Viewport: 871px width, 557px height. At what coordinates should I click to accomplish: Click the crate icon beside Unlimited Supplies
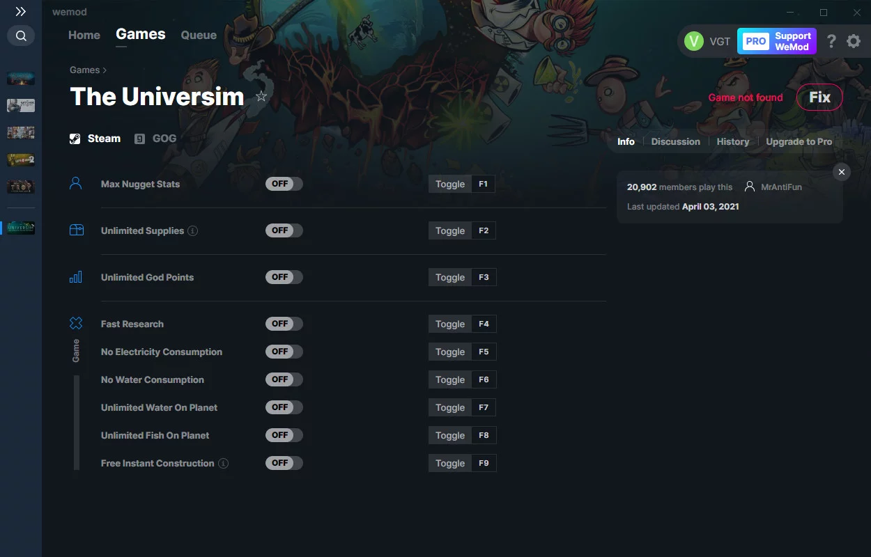click(76, 230)
